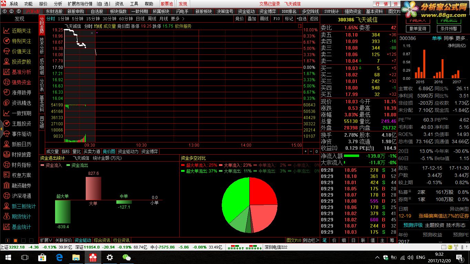Expand the 扩展 bottom panel menu
470x264 pixels.
pyautogui.click(x=46, y=240)
